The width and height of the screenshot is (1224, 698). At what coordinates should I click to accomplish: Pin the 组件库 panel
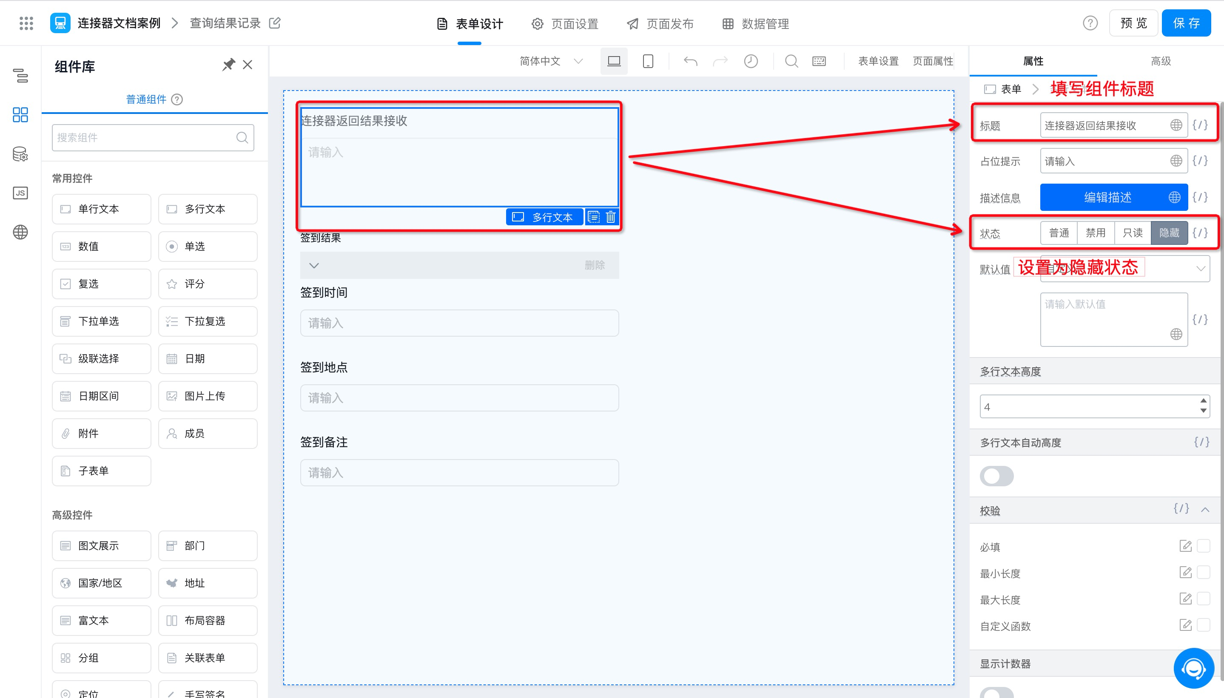(228, 65)
